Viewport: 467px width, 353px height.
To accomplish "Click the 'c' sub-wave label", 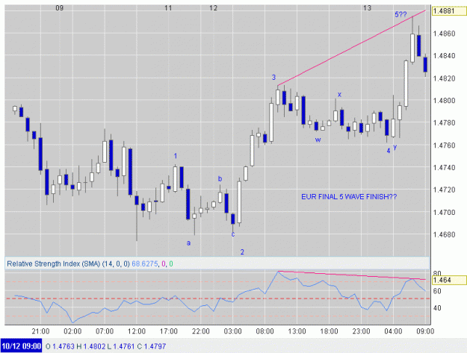I will 233,234.
